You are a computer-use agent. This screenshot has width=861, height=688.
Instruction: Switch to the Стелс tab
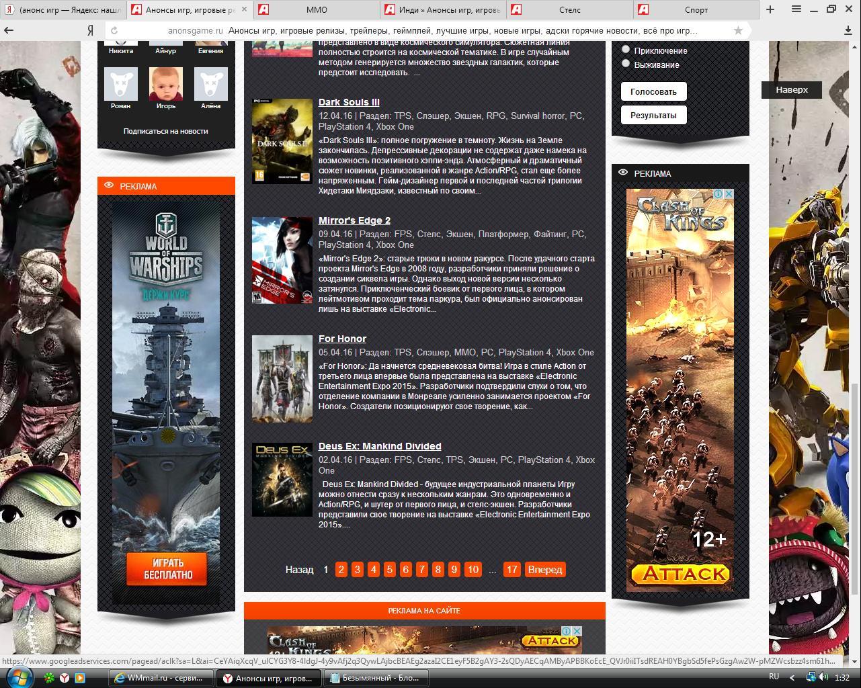pos(569,10)
